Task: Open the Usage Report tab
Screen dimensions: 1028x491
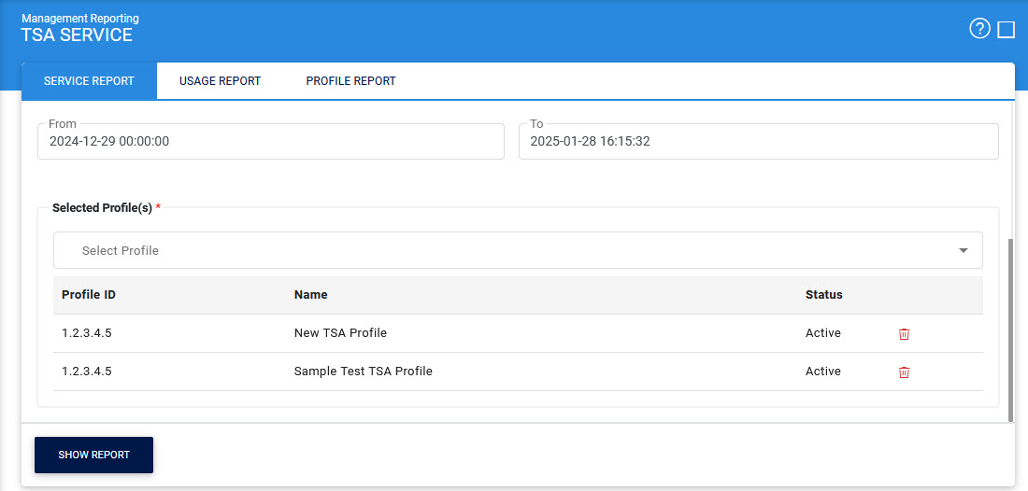Action: [220, 81]
